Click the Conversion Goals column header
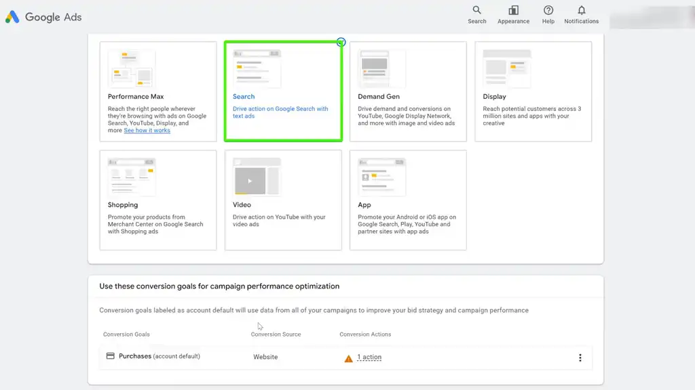 pos(126,334)
